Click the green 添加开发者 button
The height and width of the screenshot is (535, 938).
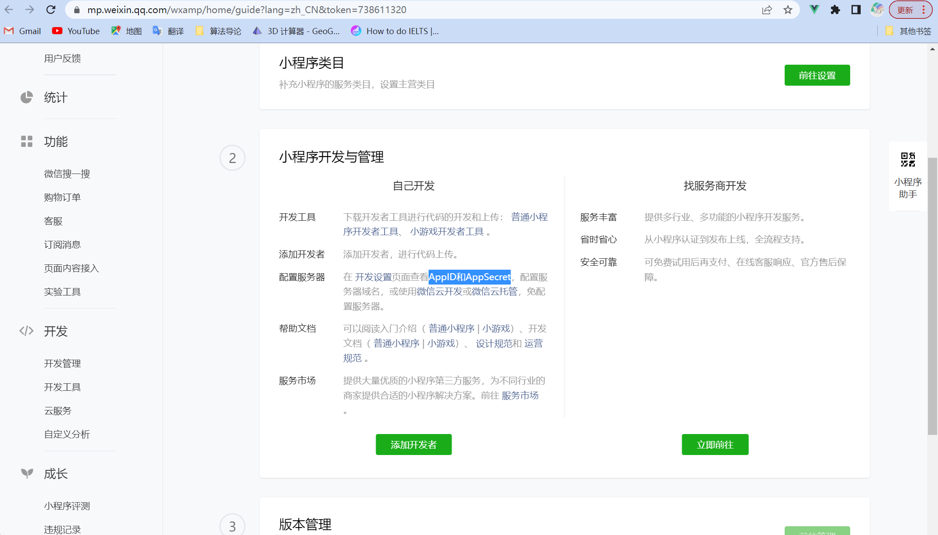coord(413,445)
